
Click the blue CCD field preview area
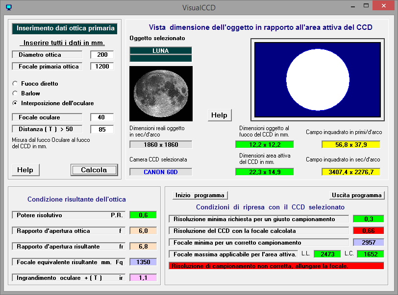(x=317, y=80)
